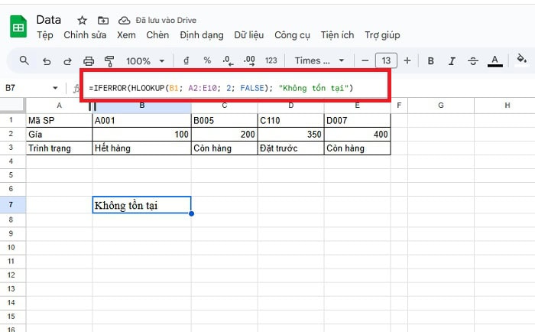Open the text color picker
This screenshot has width=535, height=332.
pos(495,60)
